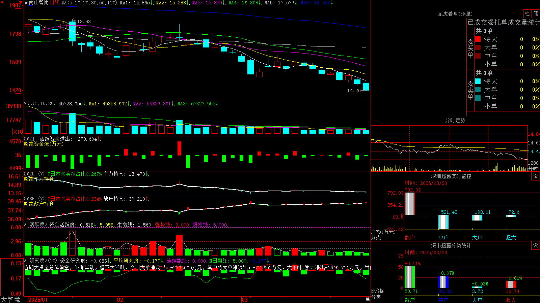
Task: Click the green 散户 50.71 percentage bar
Action: coord(409,277)
